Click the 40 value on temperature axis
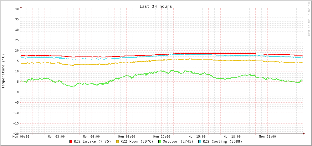This screenshot has height=146, width=312. click(17, 9)
